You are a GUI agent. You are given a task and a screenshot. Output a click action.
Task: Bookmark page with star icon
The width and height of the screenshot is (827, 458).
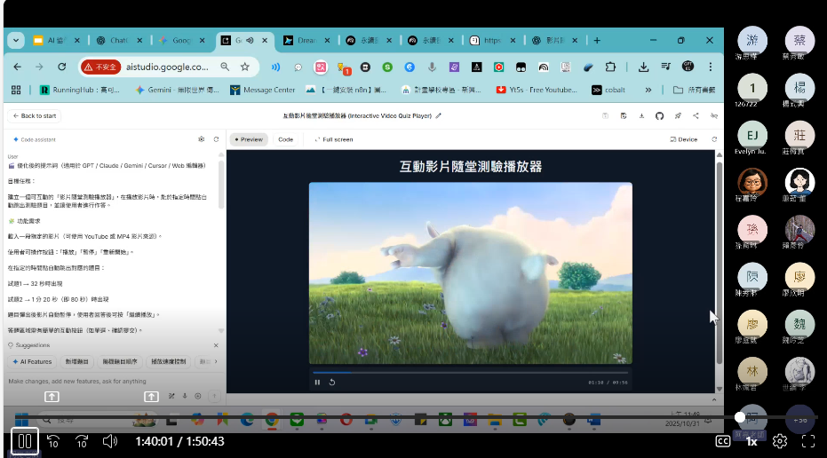(245, 67)
